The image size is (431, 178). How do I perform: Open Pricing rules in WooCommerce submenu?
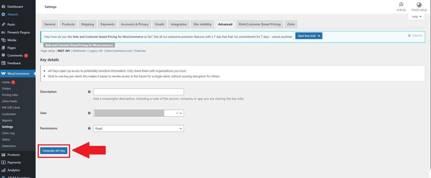(10, 95)
